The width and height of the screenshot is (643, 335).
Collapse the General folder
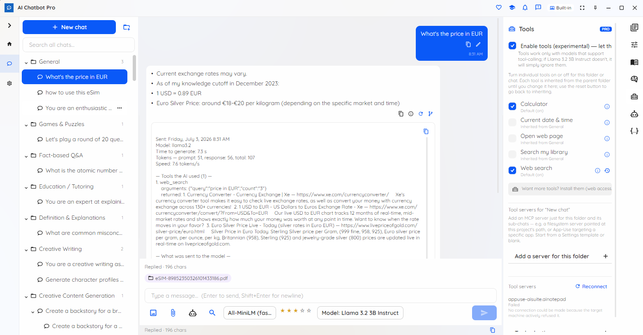[26, 62]
